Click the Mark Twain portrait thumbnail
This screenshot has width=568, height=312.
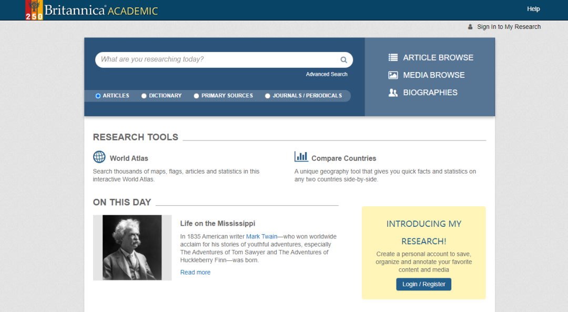pyautogui.click(x=132, y=247)
